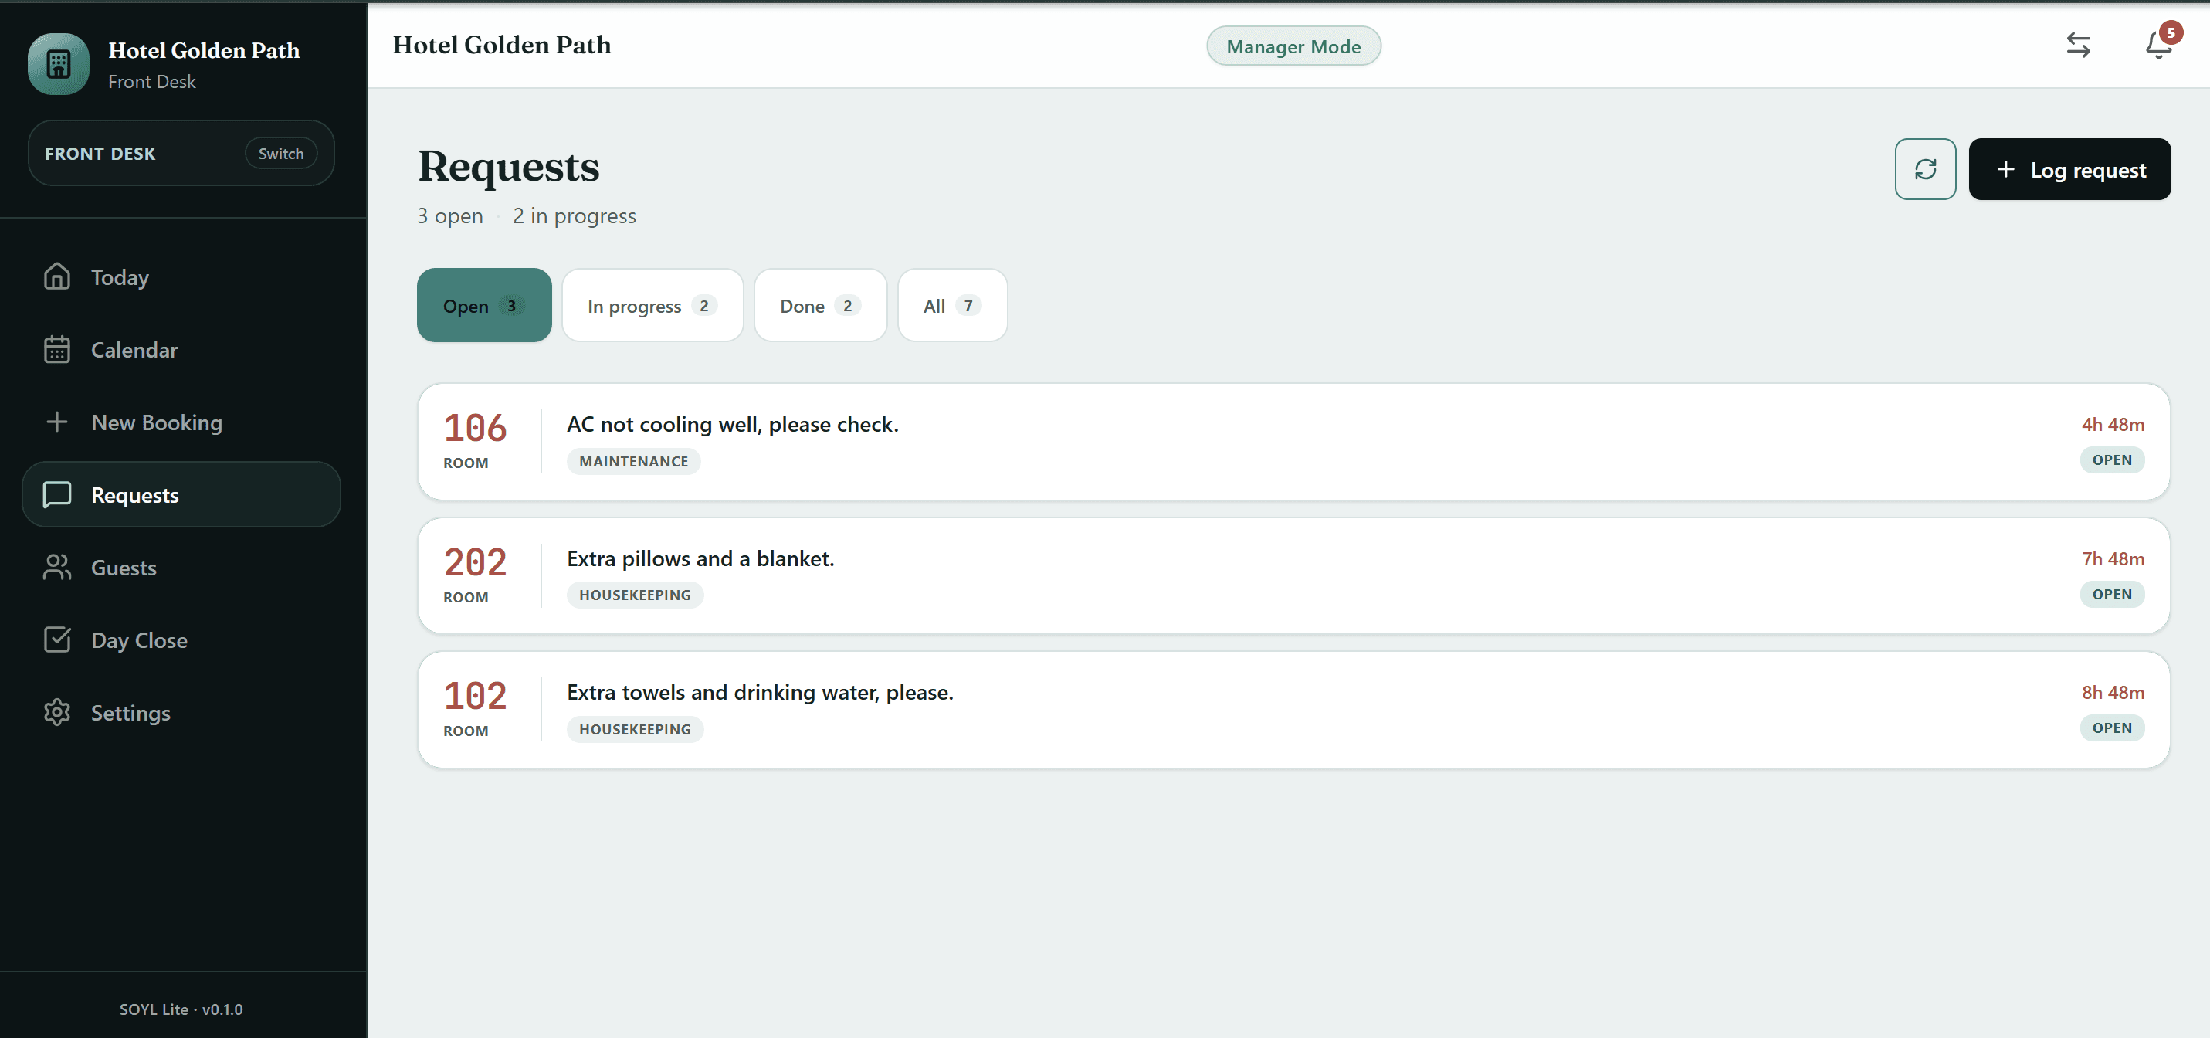This screenshot has width=2210, height=1038.
Task: Open Settings from the sidebar
Action: click(181, 712)
